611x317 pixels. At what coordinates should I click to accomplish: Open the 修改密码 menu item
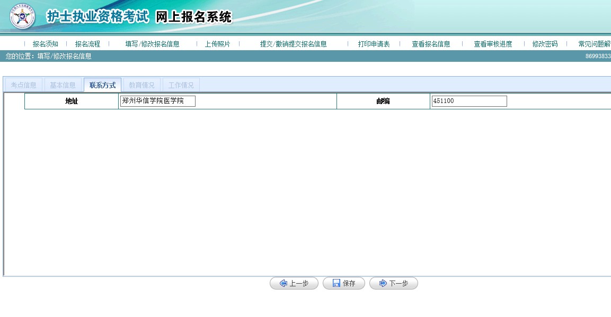pos(545,44)
